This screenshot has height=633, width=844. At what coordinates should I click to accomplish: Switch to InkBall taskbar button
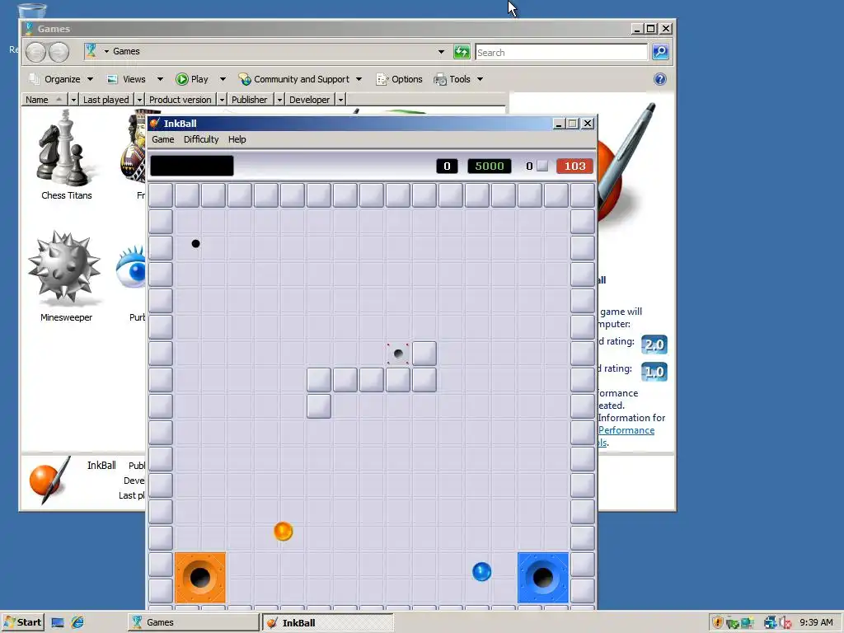click(328, 622)
